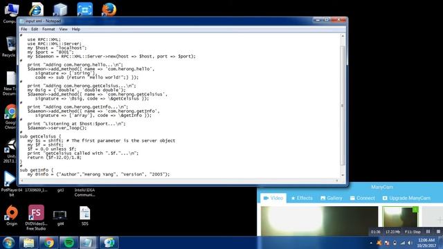Place cursor on line "sub getCelsius {"
Viewport: 443px width, 249px height.
click(40, 136)
